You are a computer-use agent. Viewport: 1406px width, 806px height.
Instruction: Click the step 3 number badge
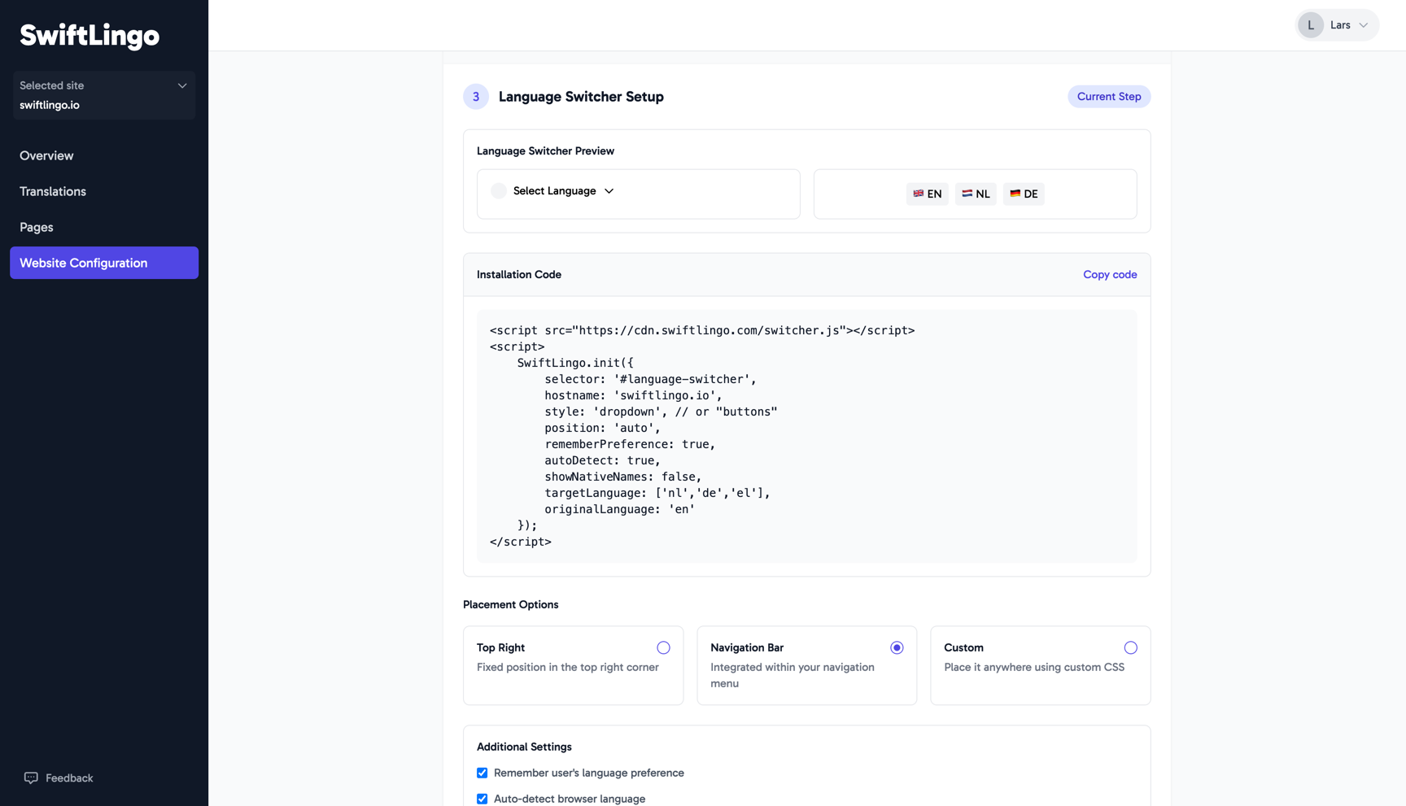(476, 97)
